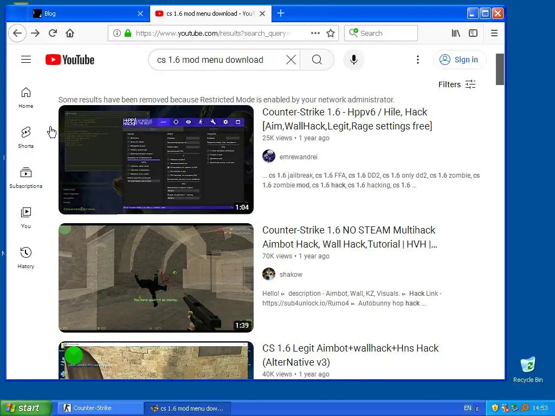Click the restricted mode notice text
The width and height of the screenshot is (555, 416).
pos(227,100)
